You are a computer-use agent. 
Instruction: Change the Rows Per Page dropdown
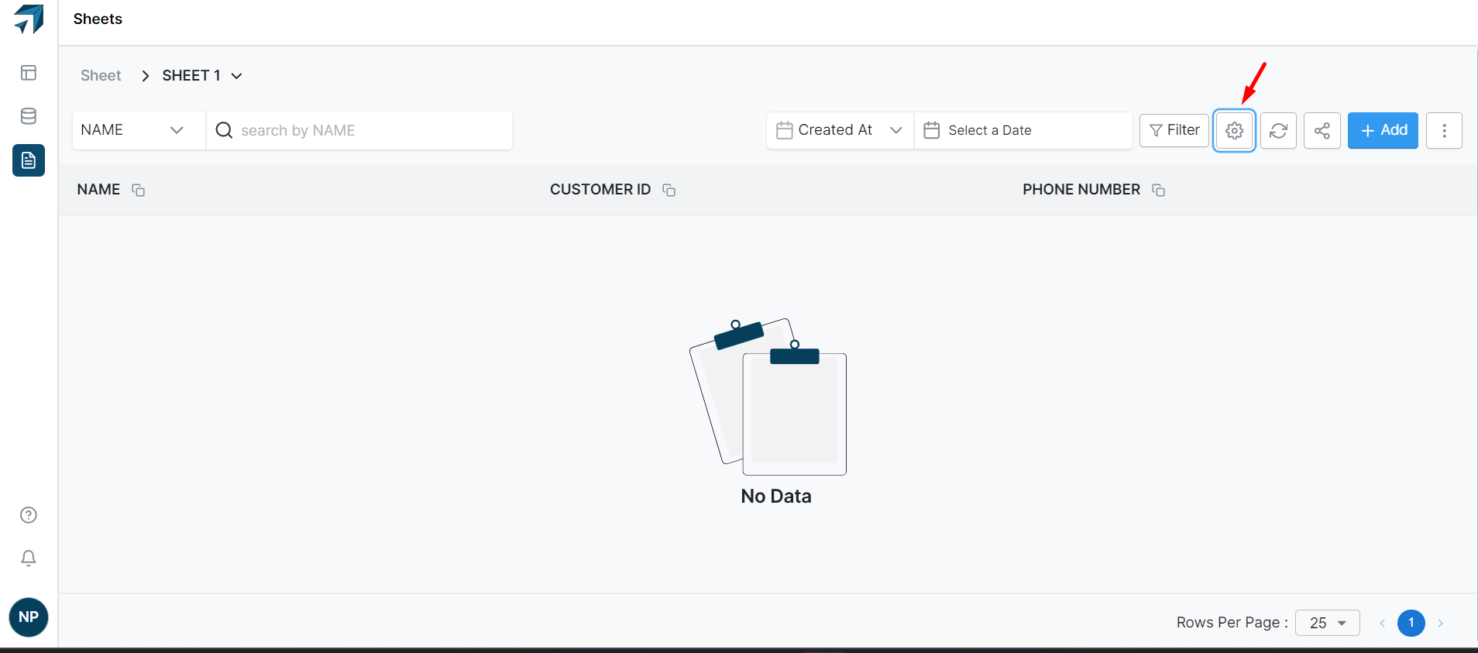1327,623
